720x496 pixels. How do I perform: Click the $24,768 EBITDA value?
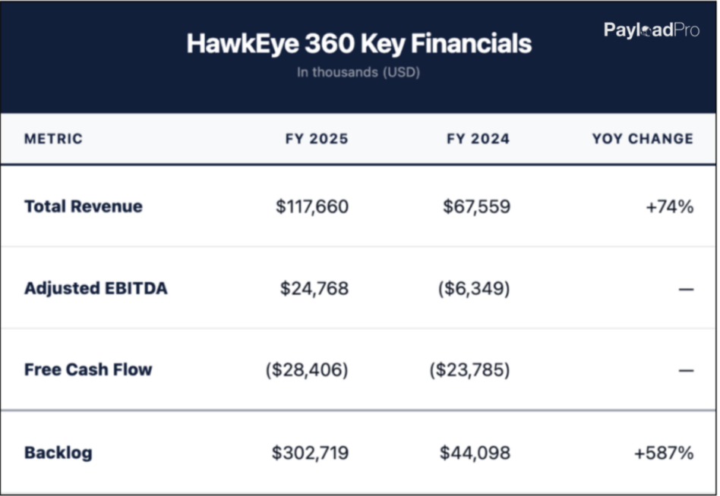coord(314,288)
